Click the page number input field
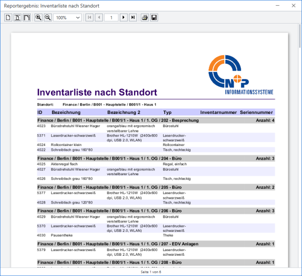Screen dimensions: 302x276 coord(111,18)
